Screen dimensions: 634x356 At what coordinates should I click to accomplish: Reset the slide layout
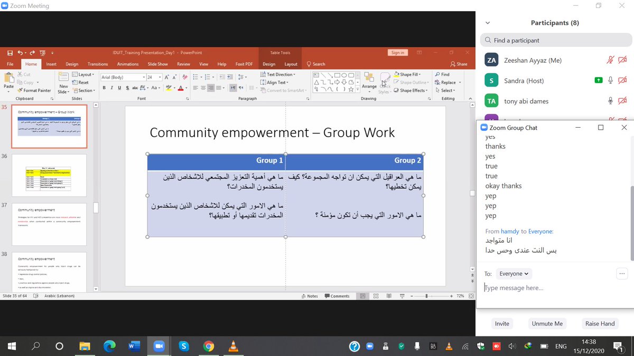click(80, 82)
